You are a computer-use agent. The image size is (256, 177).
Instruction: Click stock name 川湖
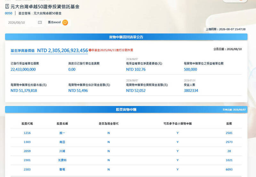62,151
